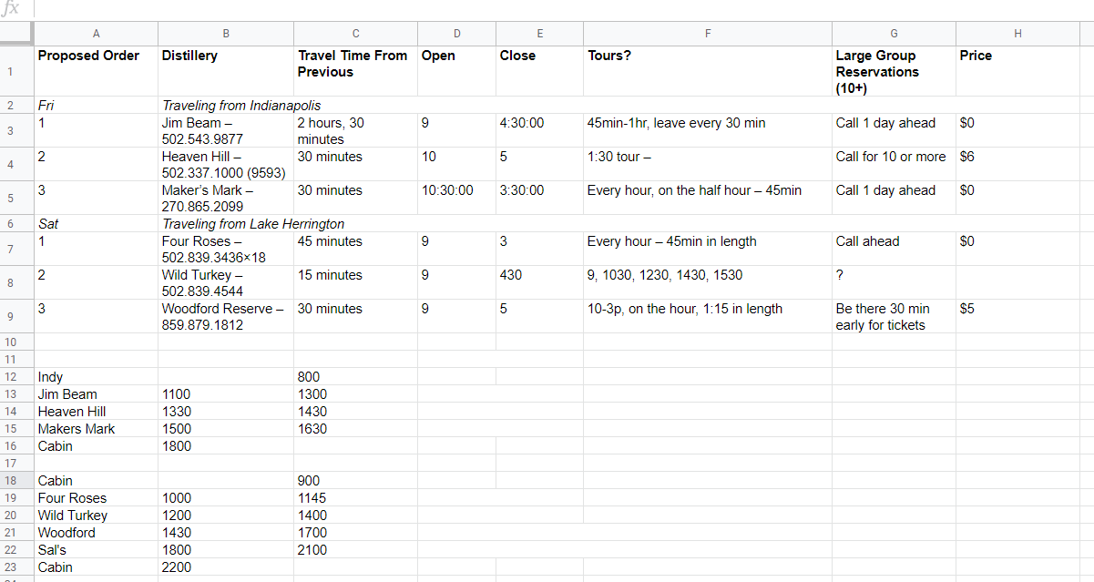
Task: Select 'Traveling from Lake Herrington' cell
Action: coord(226,224)
